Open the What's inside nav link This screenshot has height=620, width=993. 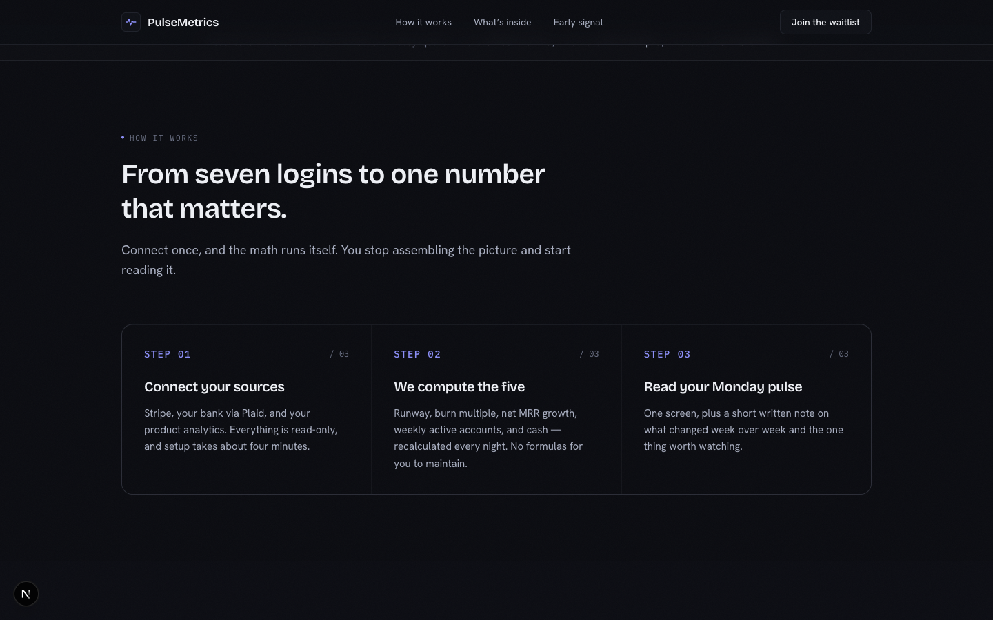pyautogui.click(x=502, y=22)
